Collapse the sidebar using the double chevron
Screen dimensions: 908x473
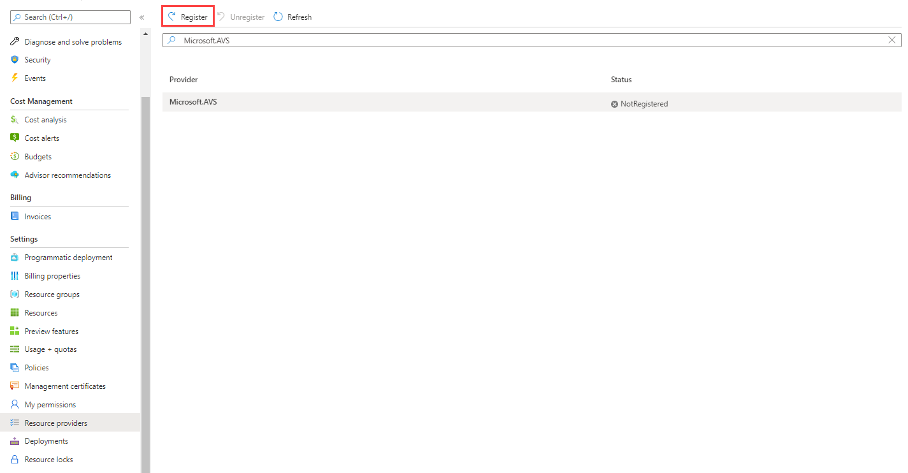tap(142, 17)
